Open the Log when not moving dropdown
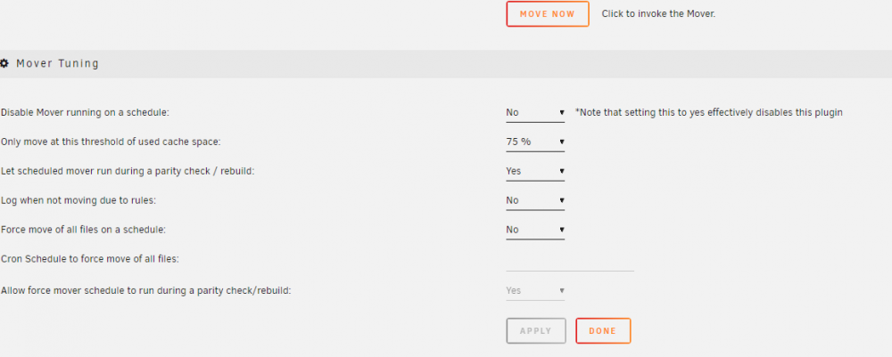 (535, 200)
